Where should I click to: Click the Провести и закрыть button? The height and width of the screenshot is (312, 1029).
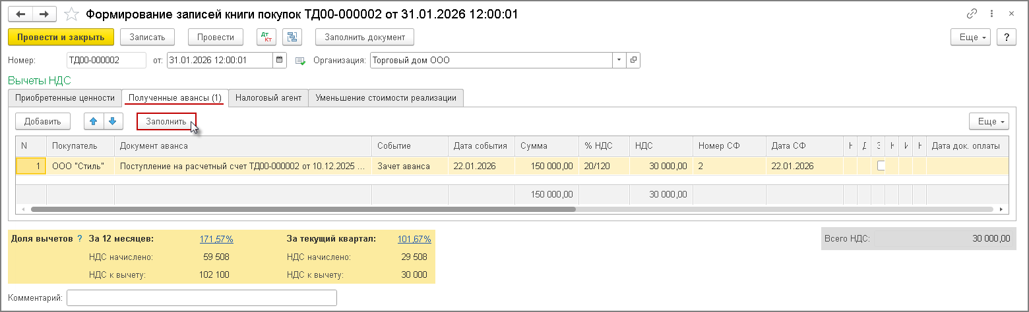[x=61, y=37]
